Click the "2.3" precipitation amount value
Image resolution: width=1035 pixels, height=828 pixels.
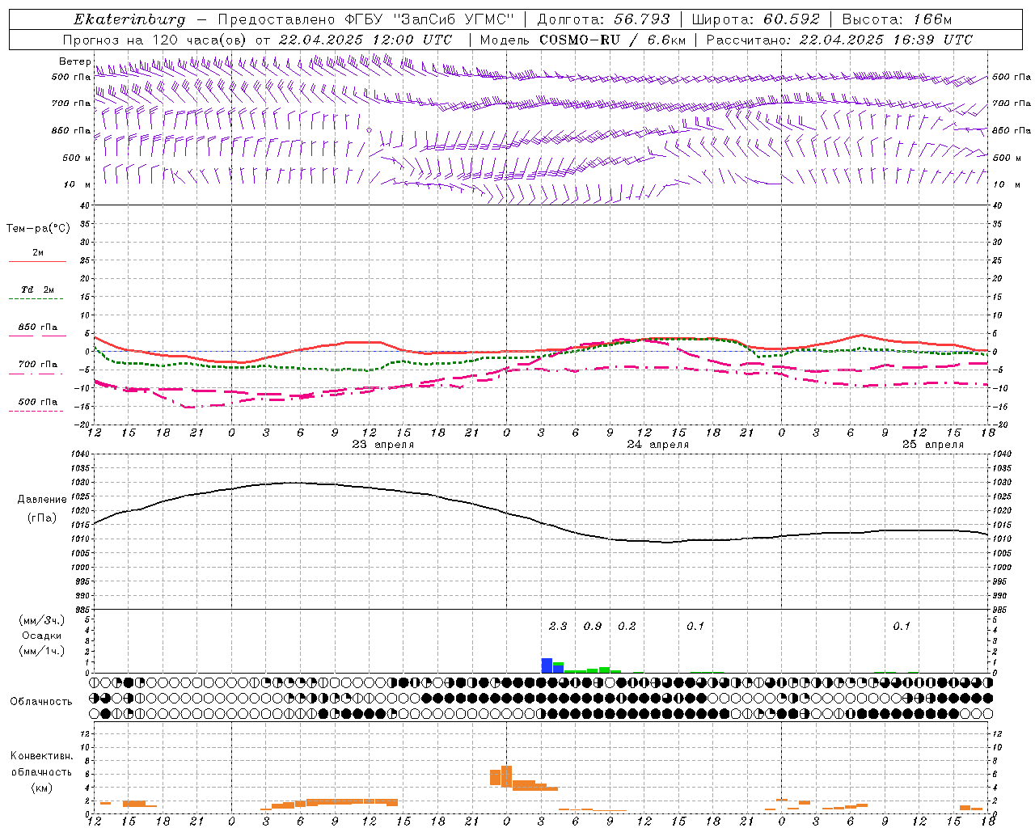(x=558, y=626)
